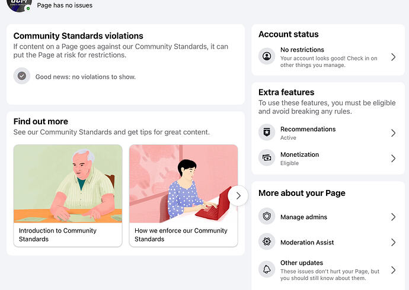Expand the Monetization chevron arrow
Viewport: 409px width, 290px height.
click(x=394, y=158)
